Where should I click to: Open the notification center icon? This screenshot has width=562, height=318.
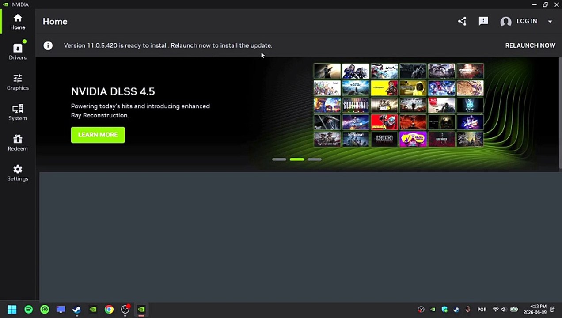tap(552, 310)
